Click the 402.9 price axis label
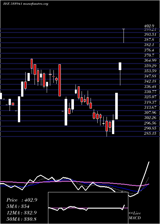The width and height of the screenshot is (160, 224). coord(149,26)
